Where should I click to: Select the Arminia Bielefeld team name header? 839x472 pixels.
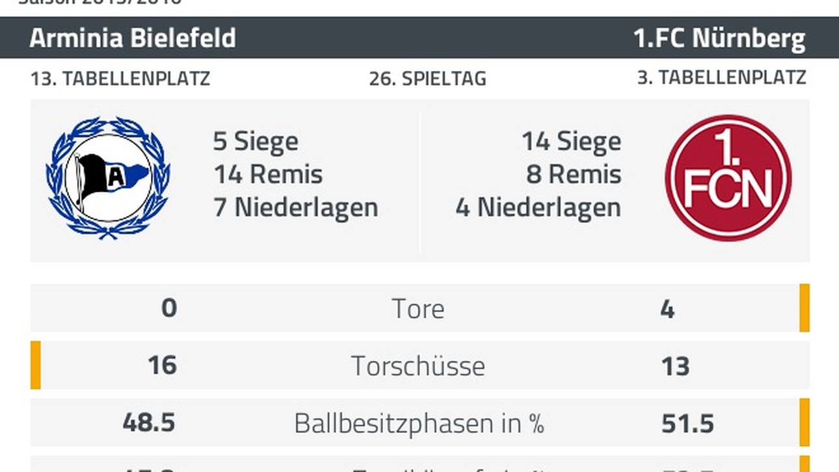133,38
